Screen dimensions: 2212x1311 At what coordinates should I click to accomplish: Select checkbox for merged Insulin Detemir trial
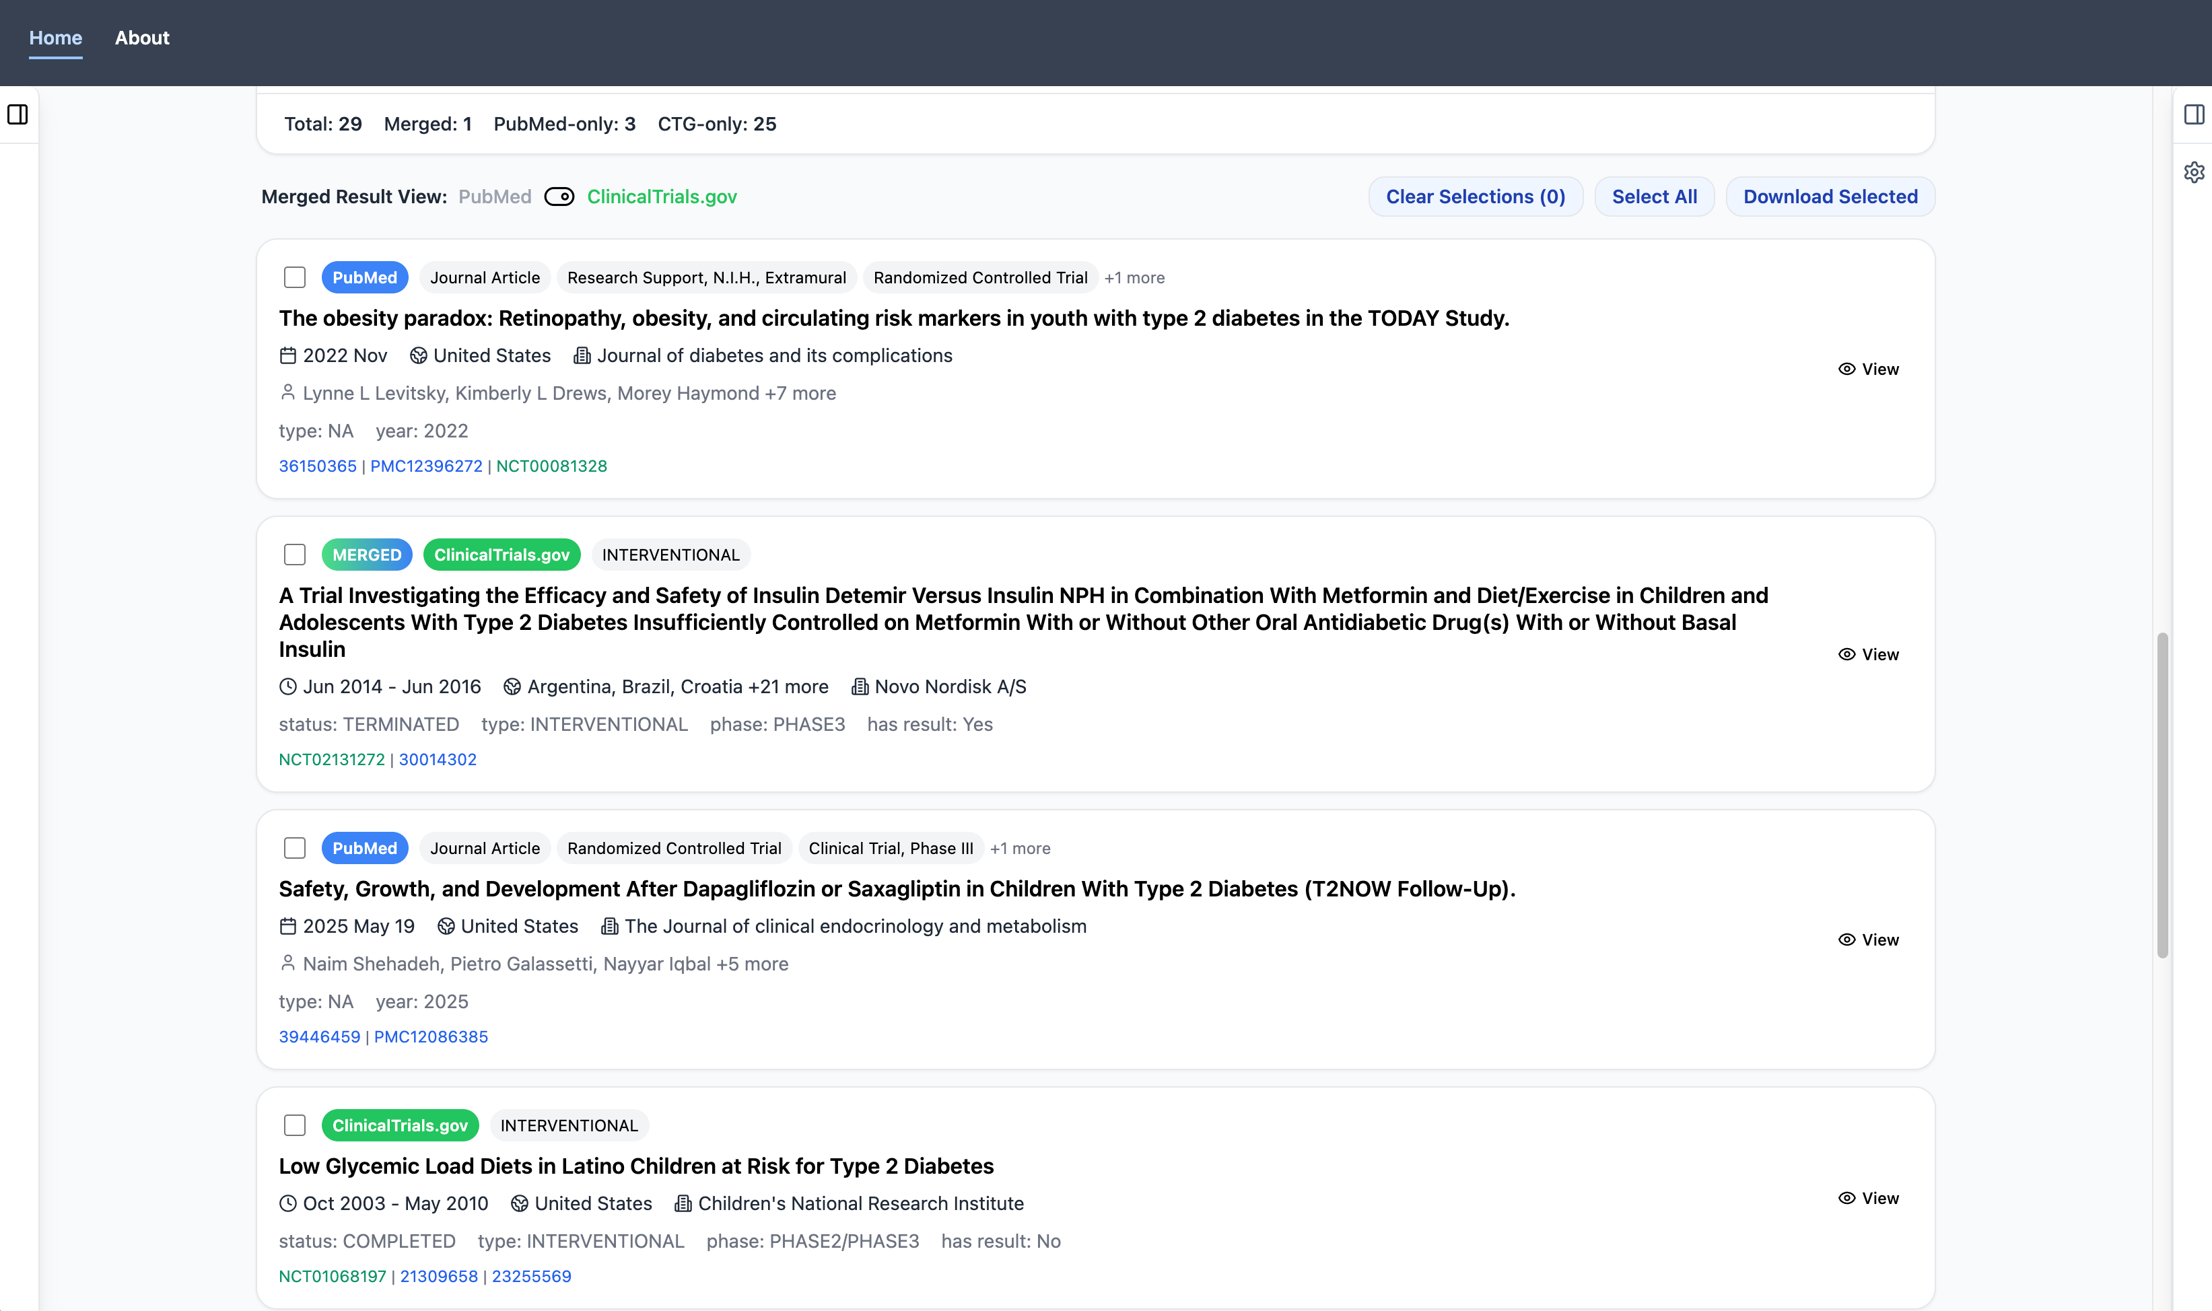[x=295, y=555]
